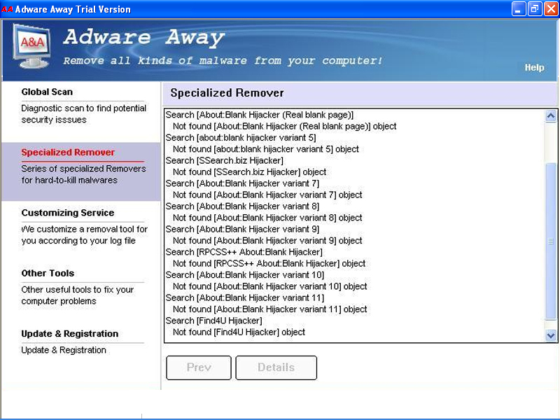Click the Prev button
Viewport: 560px width, 420px height.
(199, 367)
